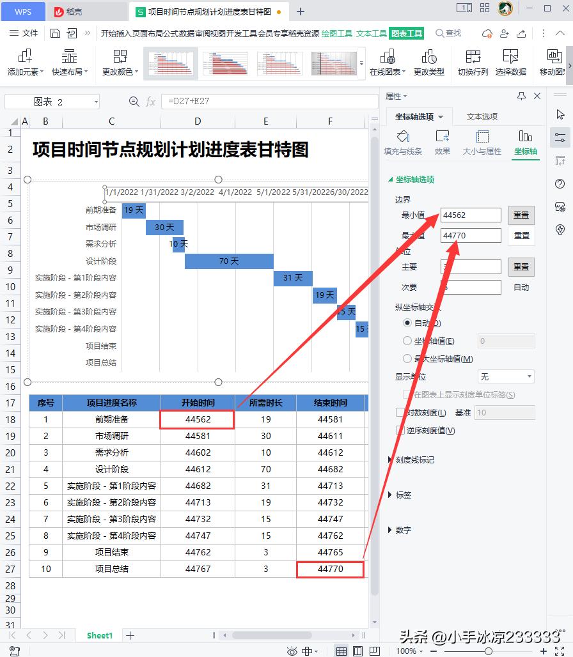573x657 pixels.
Task: Click inside the 最小值 input showing 44562
Action: click(x=471, y=215)
